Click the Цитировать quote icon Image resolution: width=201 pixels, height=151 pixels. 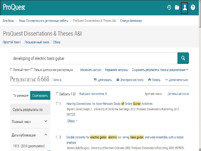tap(95, 80)
